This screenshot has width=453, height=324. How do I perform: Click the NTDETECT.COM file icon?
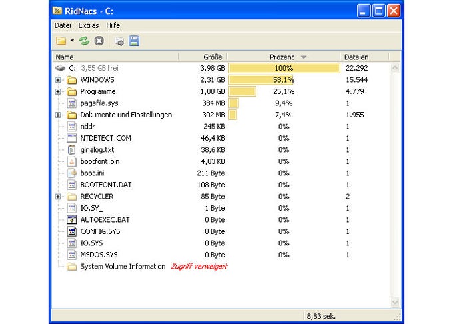coord(72,138)
